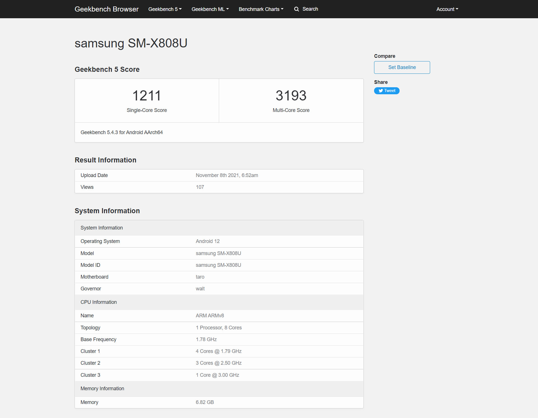
Task: Click the Memory value 6.82 GB
Action: coord(205,402)
